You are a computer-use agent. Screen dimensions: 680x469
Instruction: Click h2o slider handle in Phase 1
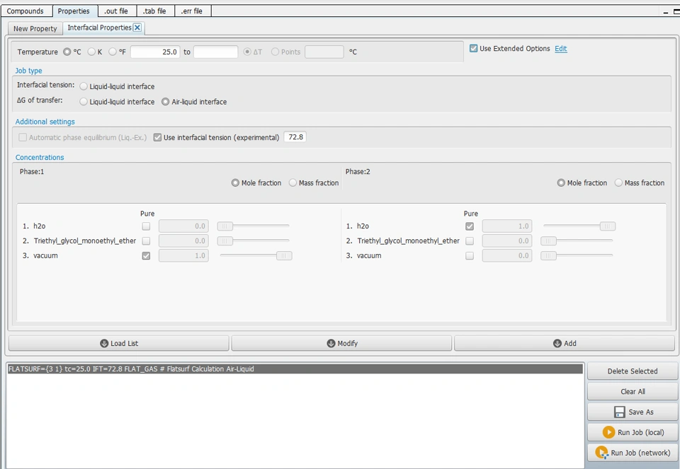(x=225, y=226)
